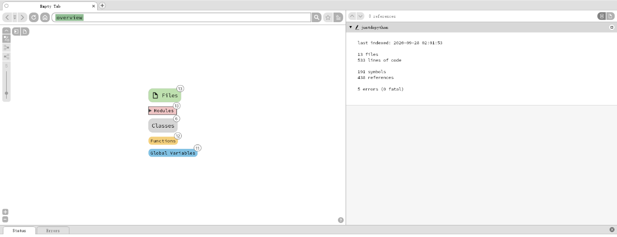This screenshot has height=237, width=617.
Task: Go to the home overview
Action: click(45, 17)
